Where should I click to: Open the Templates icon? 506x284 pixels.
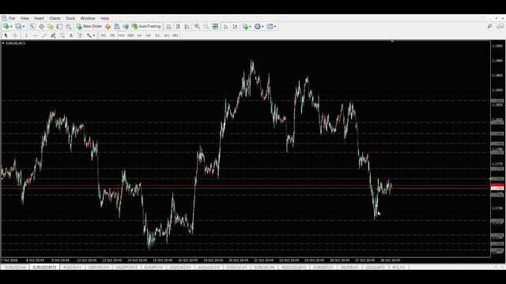click(x=270, y=26)
